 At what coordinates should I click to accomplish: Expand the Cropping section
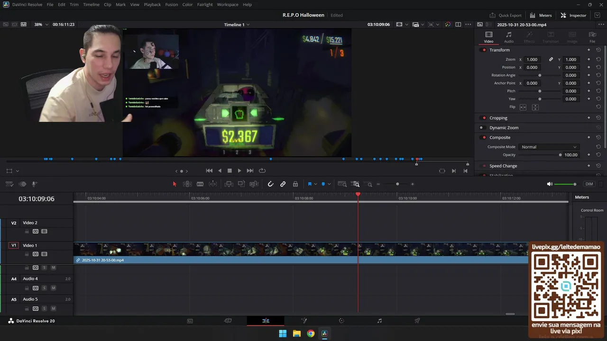click(498, 118)
